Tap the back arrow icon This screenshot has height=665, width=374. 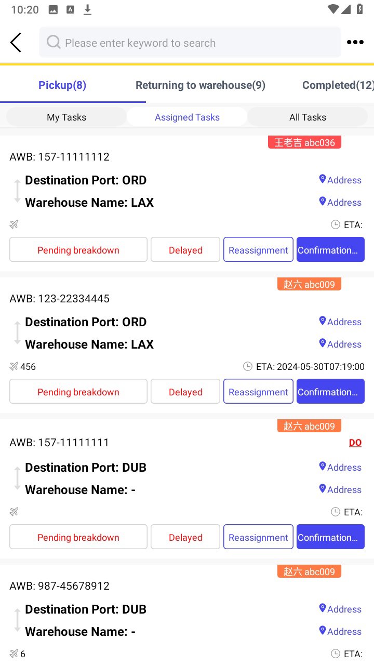tap(16, 43)
